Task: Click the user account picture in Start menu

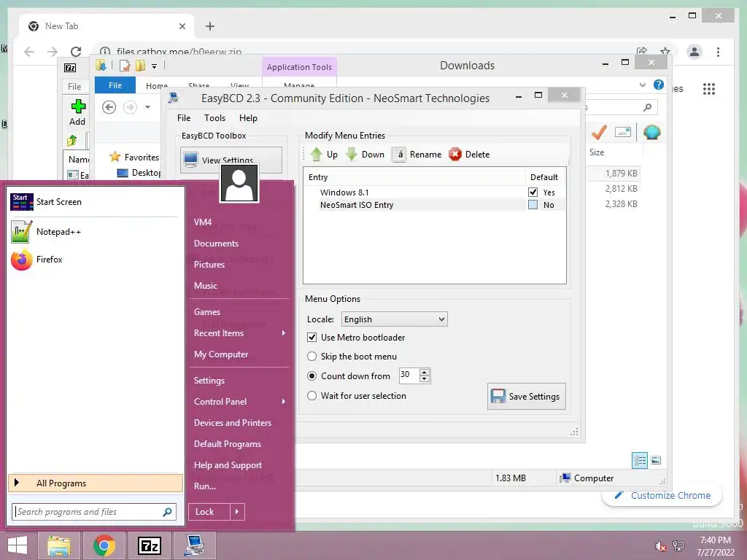Action: pos(239,184)
